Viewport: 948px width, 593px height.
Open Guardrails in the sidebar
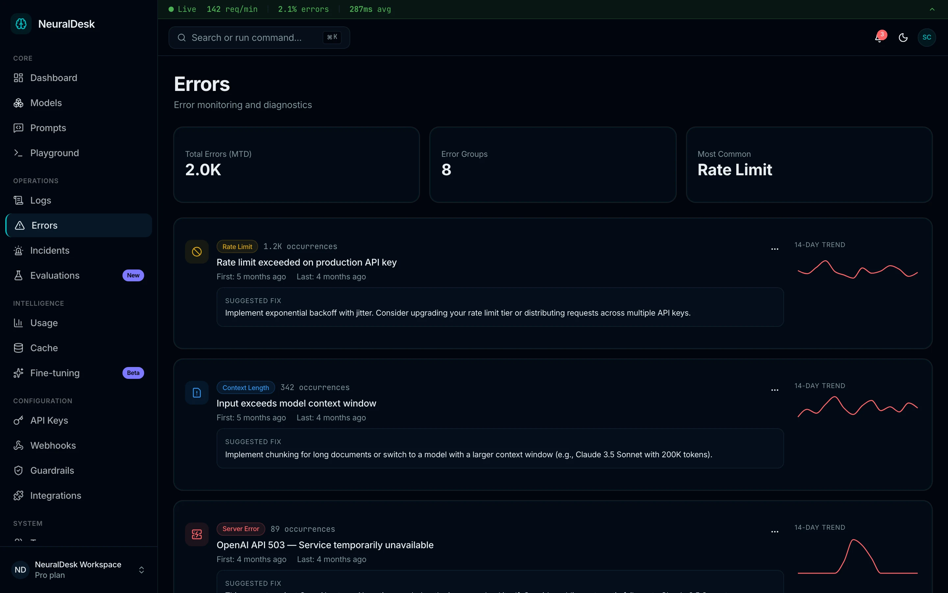(79, 471)
